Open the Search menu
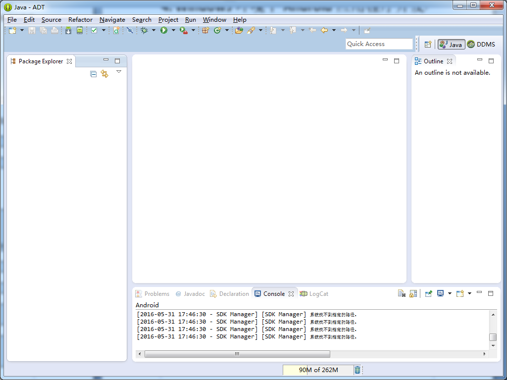The width and height of the screenshot is (507, 380). point(142,20)
